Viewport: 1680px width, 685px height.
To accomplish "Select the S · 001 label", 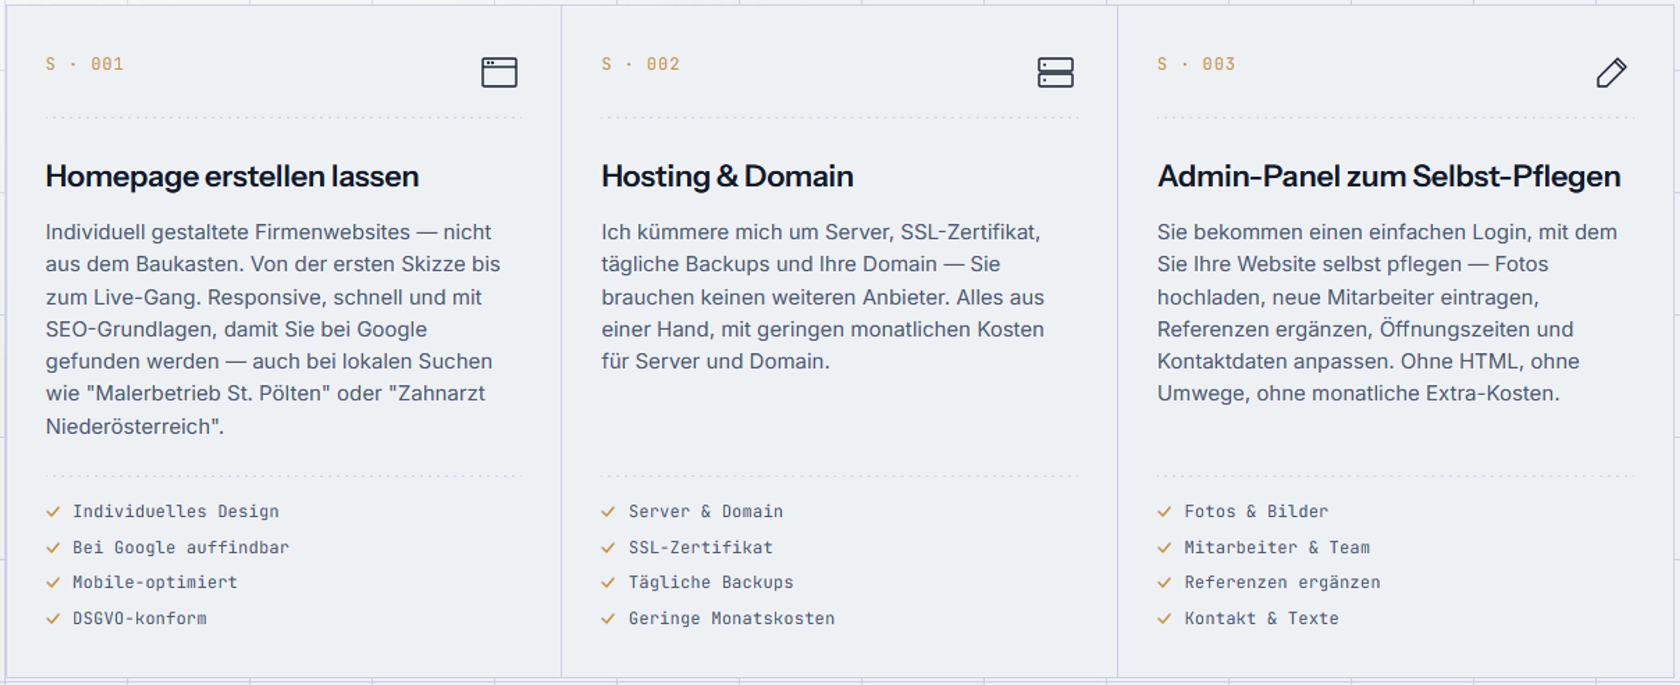I will click(85, 64).
